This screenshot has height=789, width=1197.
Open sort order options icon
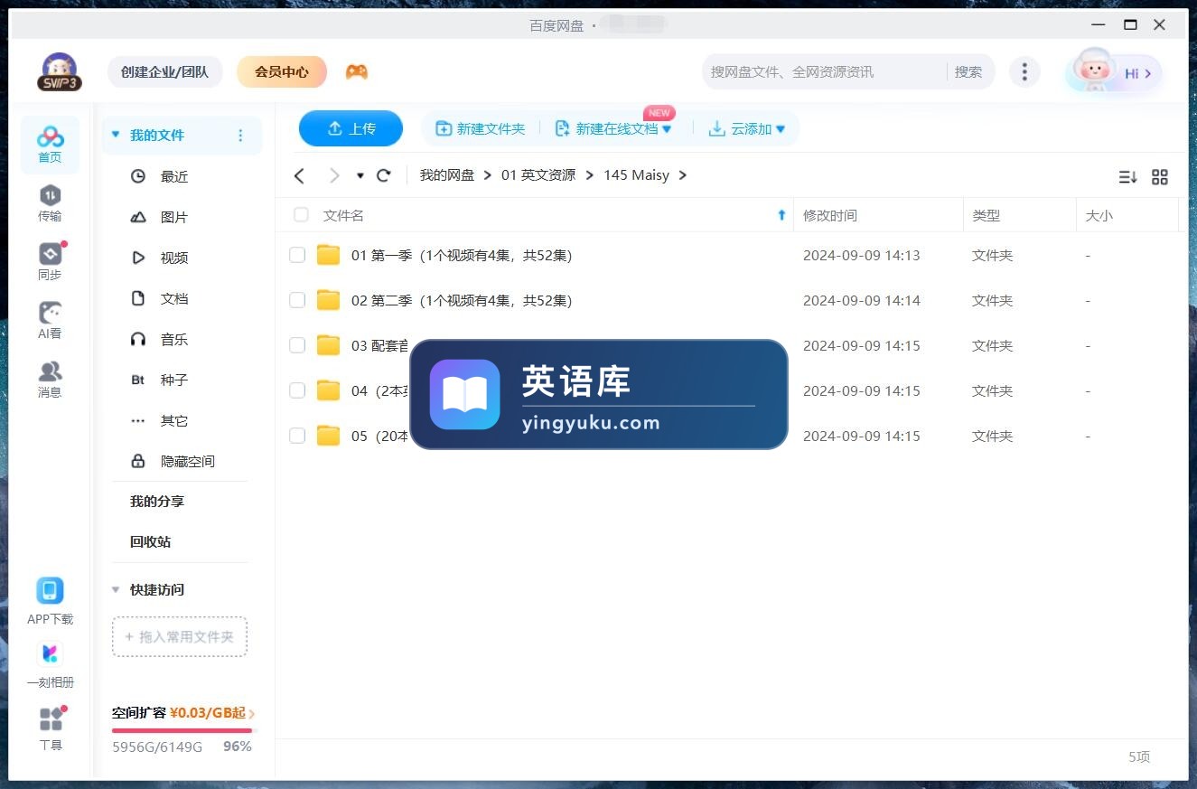click(x=1127, y=177)
